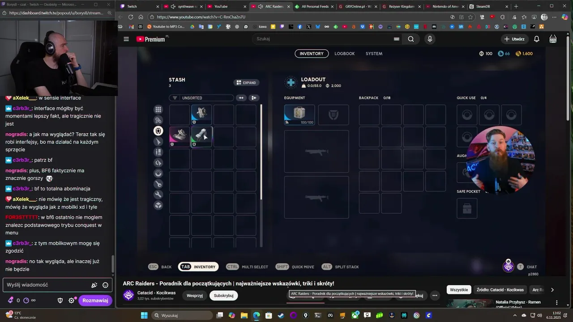Select the Źródło: Catacid - Kocikwas chip
This screenshot has width=573, height=322.
point(500,290)
